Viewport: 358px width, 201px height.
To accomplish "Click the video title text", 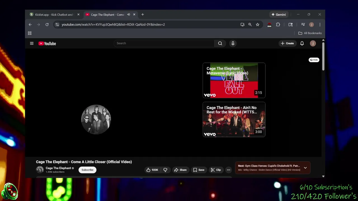I will point(84,162).
